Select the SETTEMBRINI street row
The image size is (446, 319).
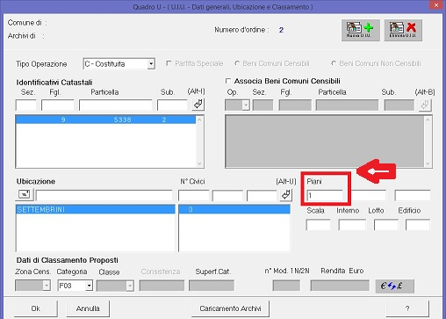[x=96, y=209]
